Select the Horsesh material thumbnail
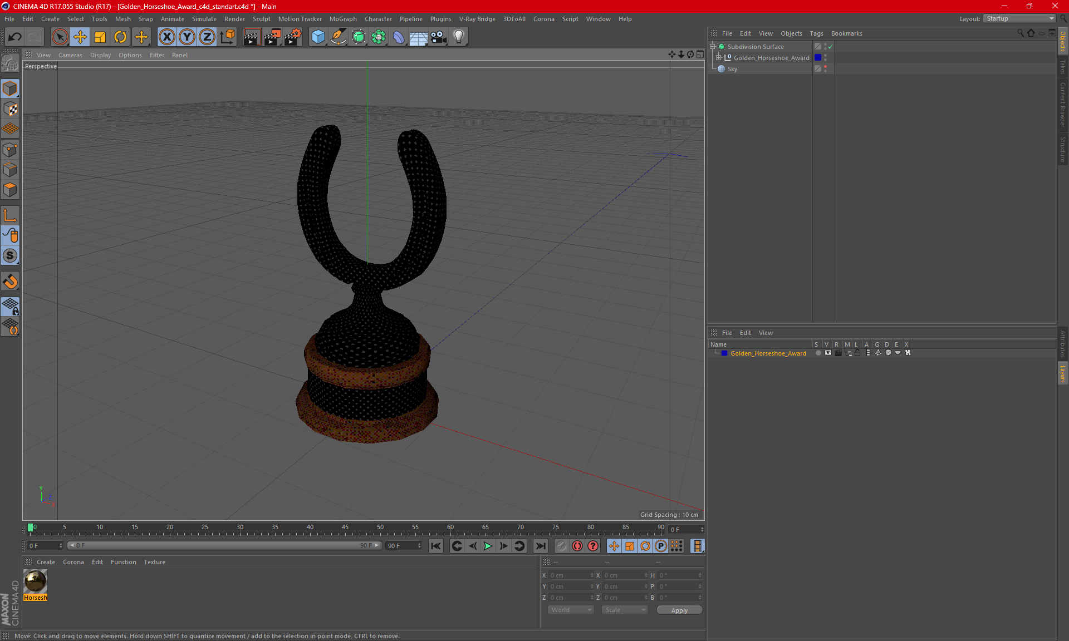Screen dimensions: 1069x641 (35, 582)
